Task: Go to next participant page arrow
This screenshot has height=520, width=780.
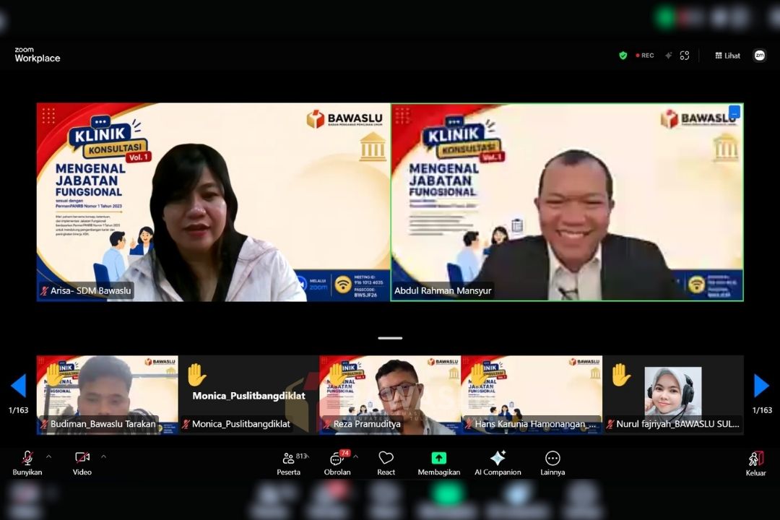Action: [761, 386]
